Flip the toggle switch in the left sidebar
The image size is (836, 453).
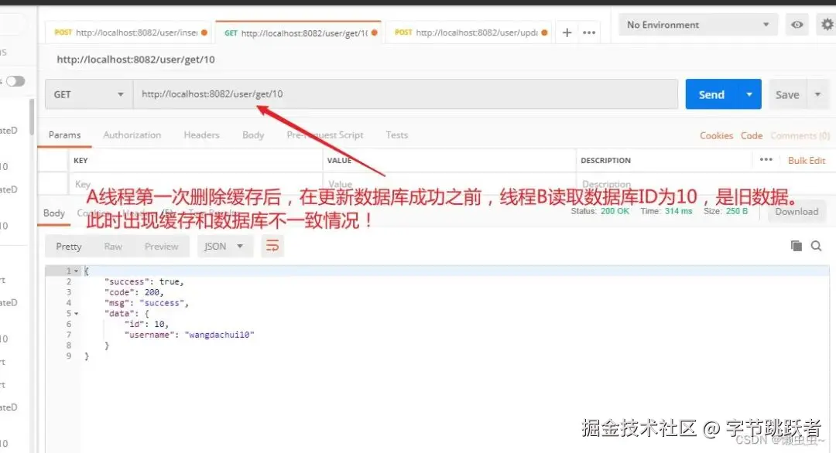point(14,80)
